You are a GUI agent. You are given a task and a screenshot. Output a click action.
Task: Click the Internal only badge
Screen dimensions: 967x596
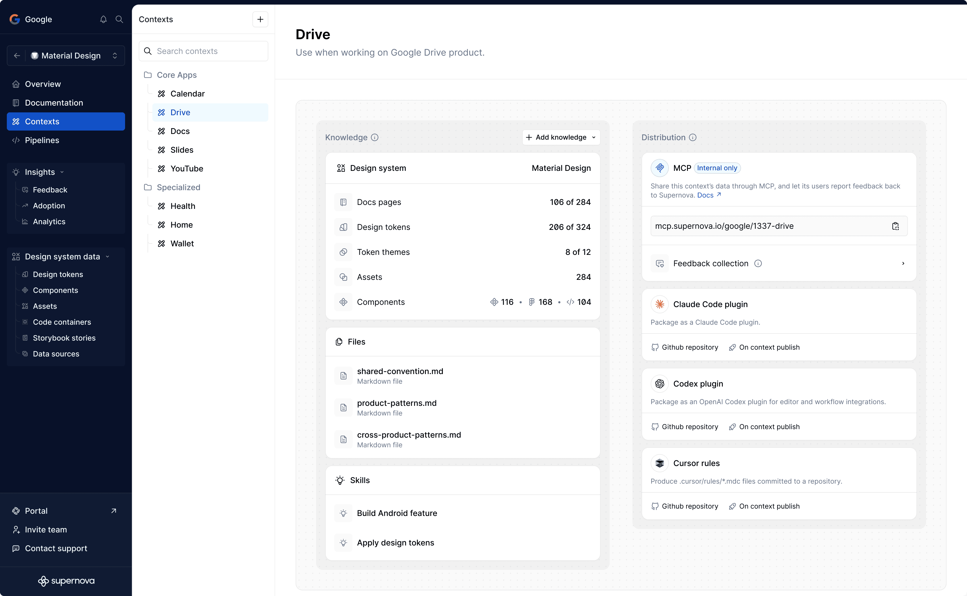coord(717,168)
